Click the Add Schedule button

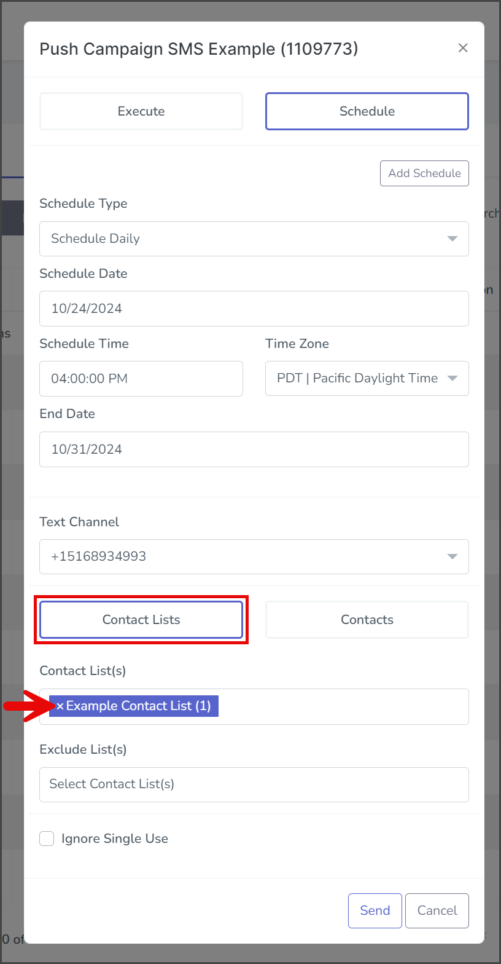coord(424,173)
